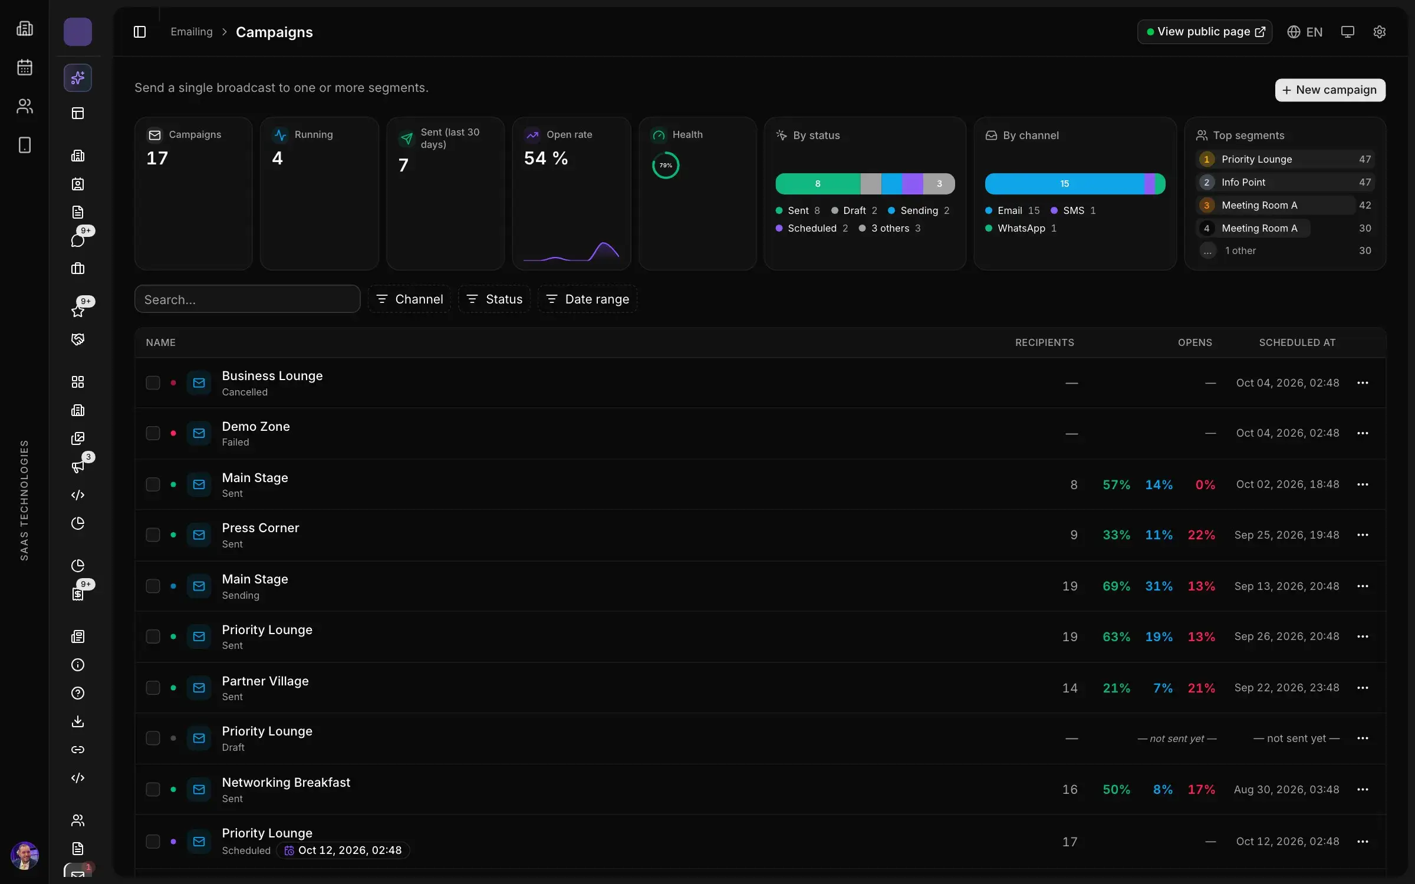This screenshot has height=884, width=1415.
Task: Select the Business Lounge campaign checkbox
Action: point(153,382)
